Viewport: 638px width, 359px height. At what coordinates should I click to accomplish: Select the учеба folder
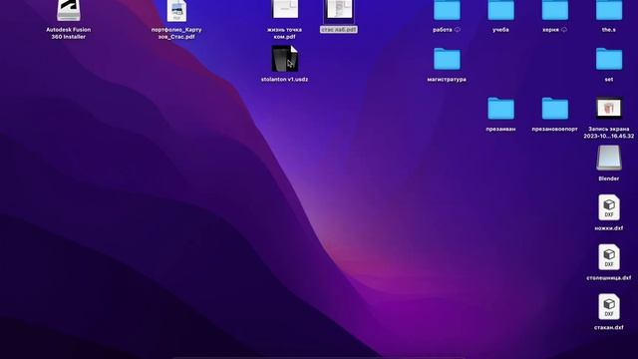pos(500,10)
